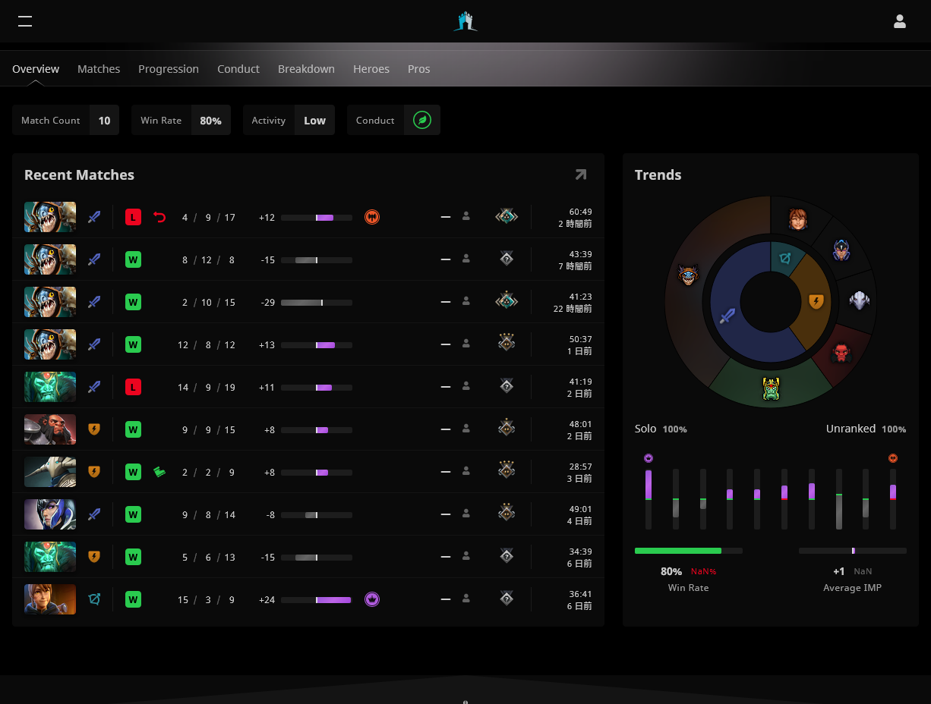Image resolution: width=931 pixels, height=704 pixels.
Task: Click bow role icon in 36:41 match
Action: point(94,599)
